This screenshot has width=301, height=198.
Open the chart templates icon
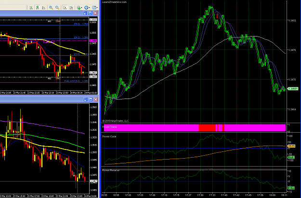(x=94, y=8)
